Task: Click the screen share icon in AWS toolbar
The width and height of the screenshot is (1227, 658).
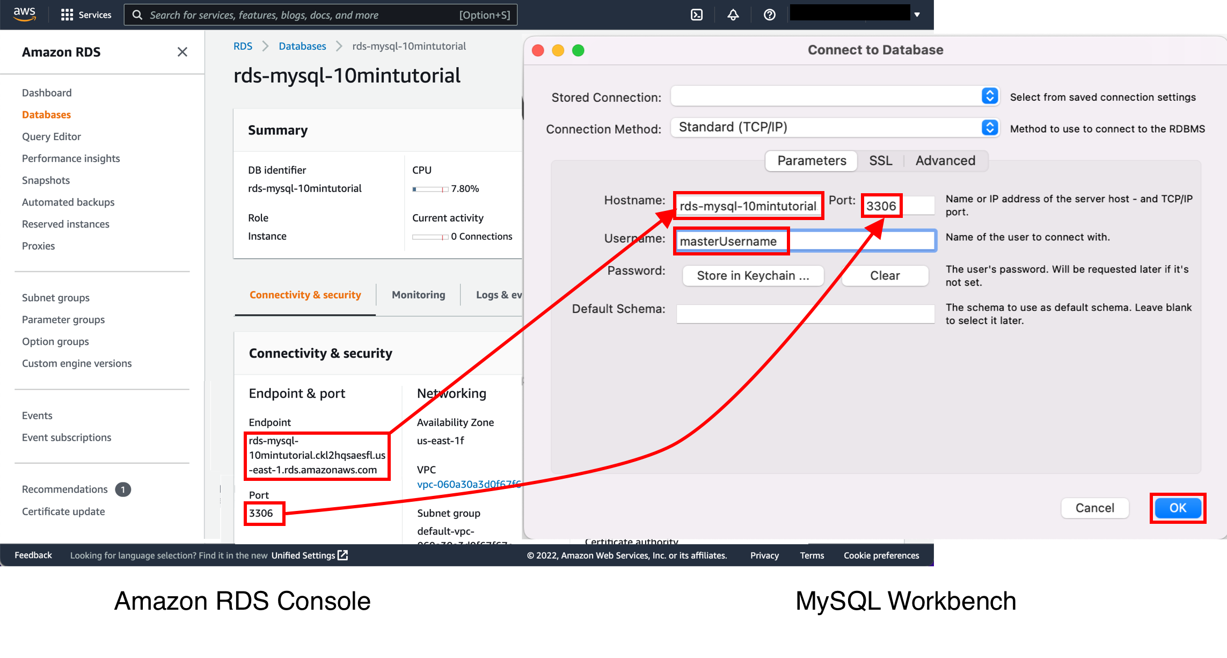Action: [696, 14]
